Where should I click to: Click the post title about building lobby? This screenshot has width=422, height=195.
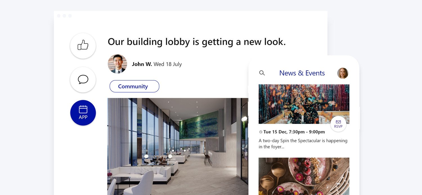[x=197, y=42]
